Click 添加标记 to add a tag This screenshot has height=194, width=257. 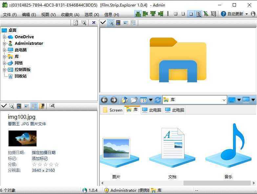tap(39, 158)
